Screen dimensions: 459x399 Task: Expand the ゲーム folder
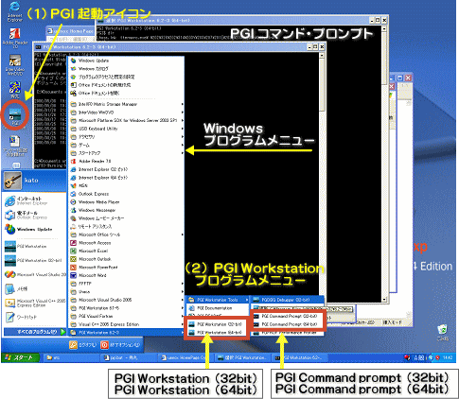coord(126,145)
